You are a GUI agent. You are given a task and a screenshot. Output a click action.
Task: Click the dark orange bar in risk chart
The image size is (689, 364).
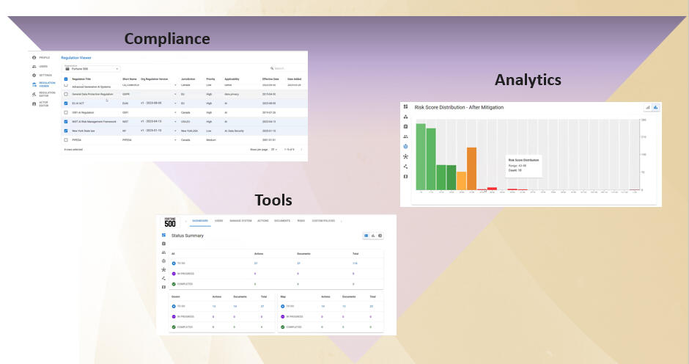pos(471,169)
